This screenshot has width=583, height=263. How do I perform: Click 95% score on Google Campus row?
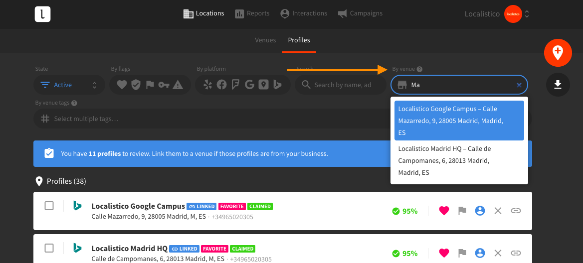[x=405, y=211]
